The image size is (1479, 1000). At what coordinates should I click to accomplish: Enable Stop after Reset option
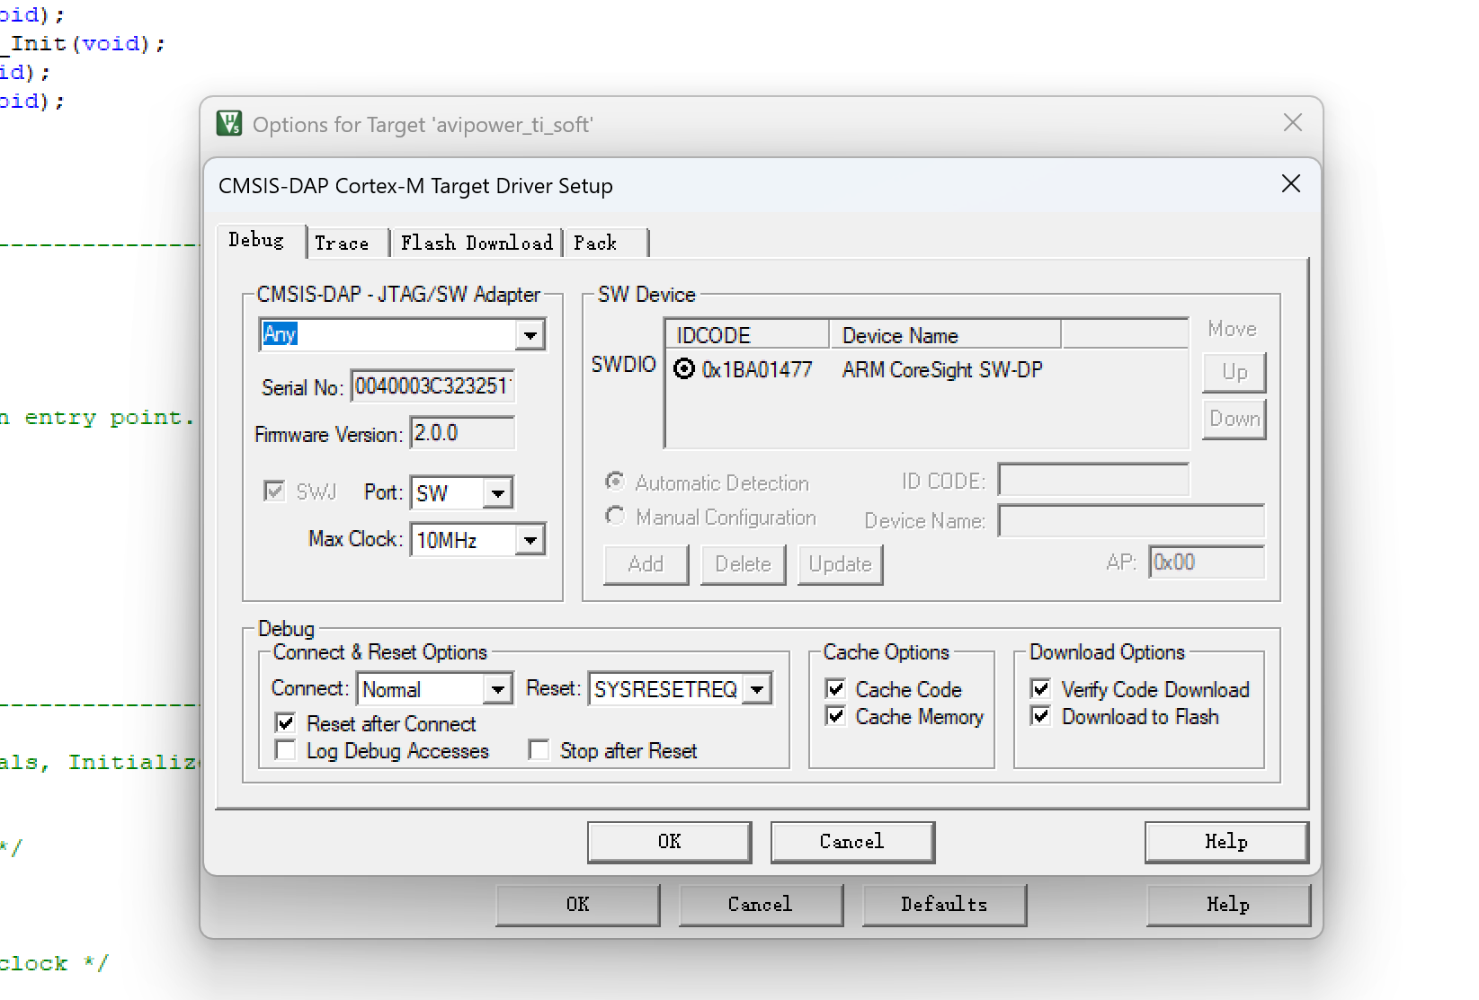[539, 750]
